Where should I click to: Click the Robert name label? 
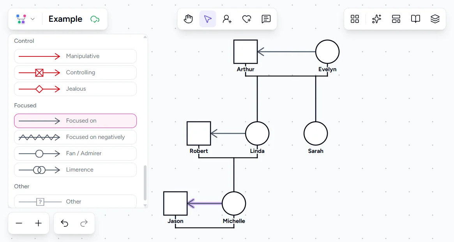pyautogui.click(x=199, y=151)
